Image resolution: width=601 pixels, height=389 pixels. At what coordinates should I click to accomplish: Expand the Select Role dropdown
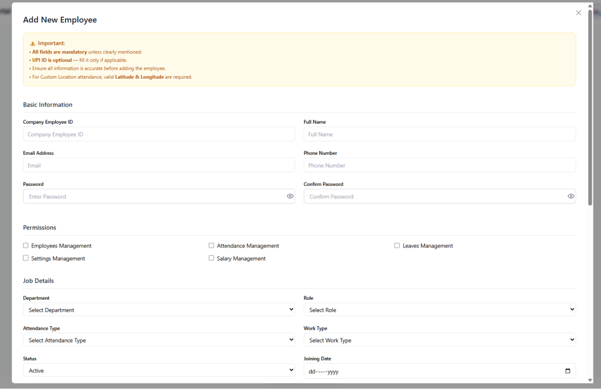point(439,310)
